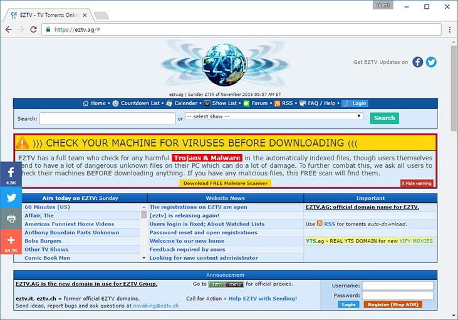
Task: Open '[eztv] is releasing again!' news
Action: [x=184, y=215]
